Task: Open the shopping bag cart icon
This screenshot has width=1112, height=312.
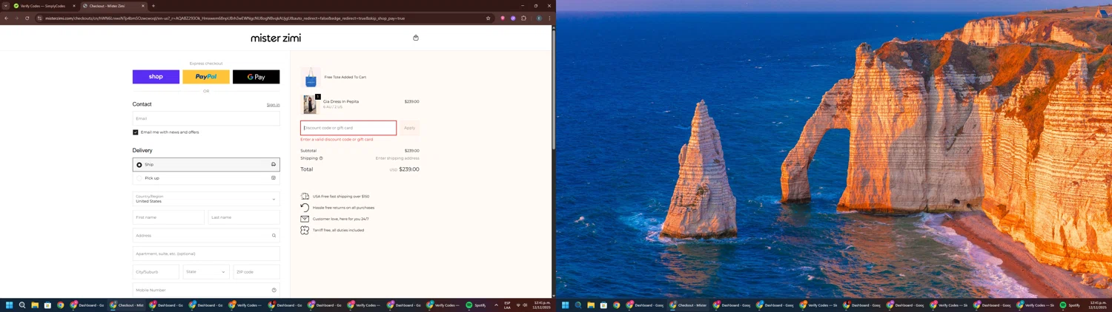Action: click(x=416, y=38)
